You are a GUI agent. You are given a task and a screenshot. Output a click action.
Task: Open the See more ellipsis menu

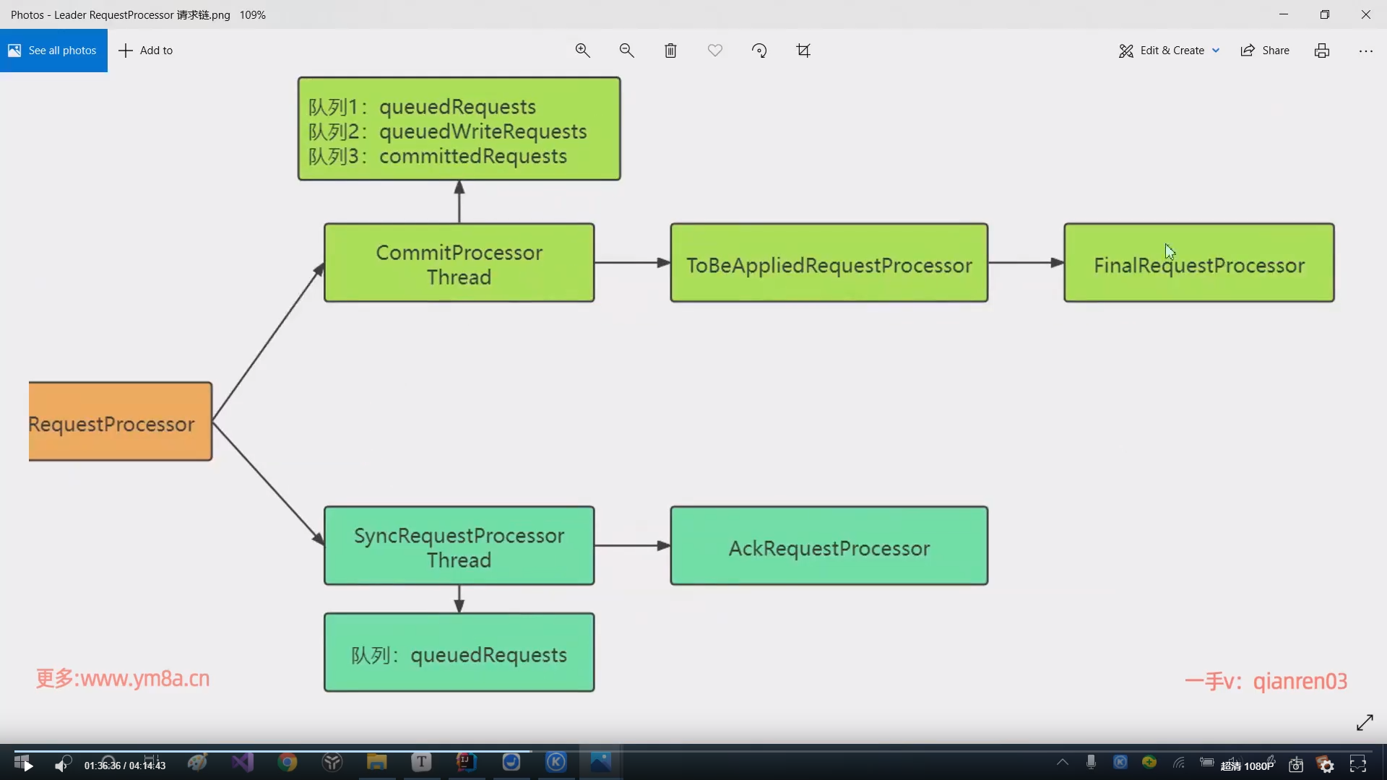pyautogui.click(x=1365, y=51)
